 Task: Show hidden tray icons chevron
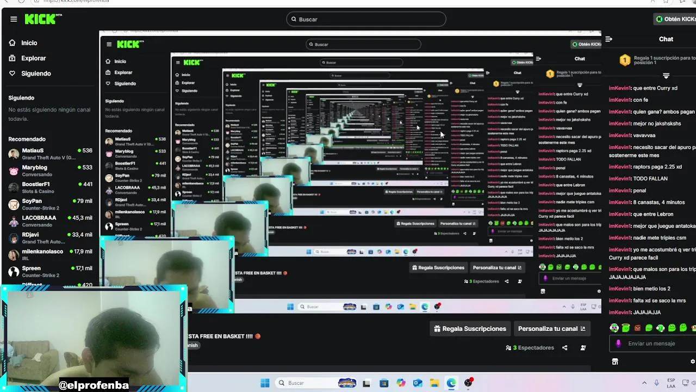(x=644, y=383)
